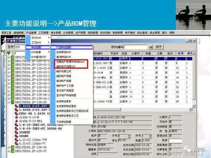Image resolution: width=211 pixels, height=158 pixels.
Task: Open the 工艺管理 menu
Action: coord(43,33)
